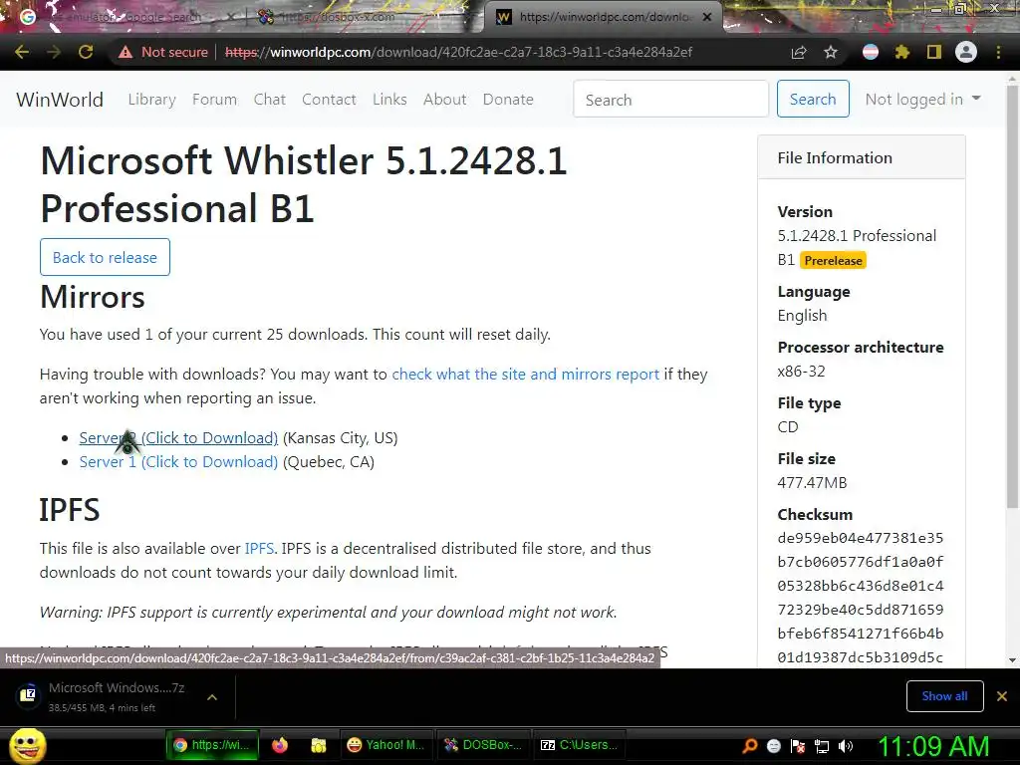Reload the page with the refresh icon

[86, 52]
